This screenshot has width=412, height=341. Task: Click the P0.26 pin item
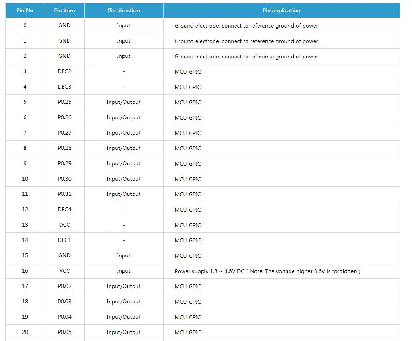pos(64,117)
